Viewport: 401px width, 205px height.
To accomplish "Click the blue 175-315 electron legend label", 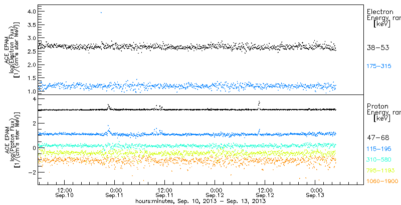I will 379,66.
